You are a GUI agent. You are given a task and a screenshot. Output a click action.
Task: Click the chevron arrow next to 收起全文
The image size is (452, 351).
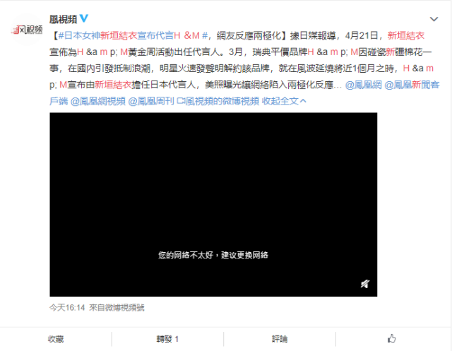pyautogui.click(x=304, y=101)
